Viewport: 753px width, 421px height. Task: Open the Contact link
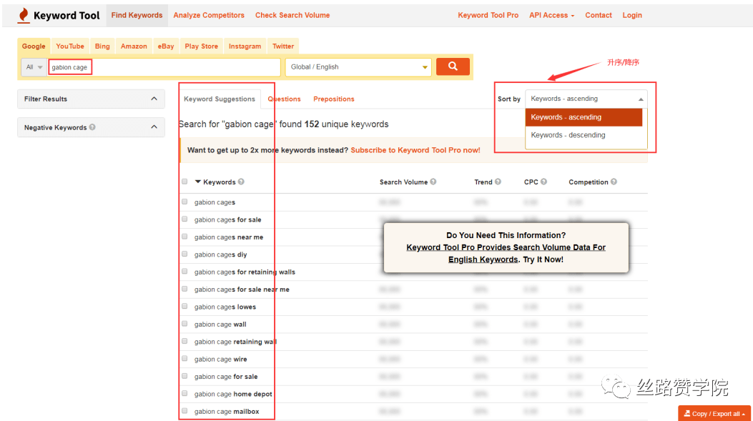coord(599,15)
